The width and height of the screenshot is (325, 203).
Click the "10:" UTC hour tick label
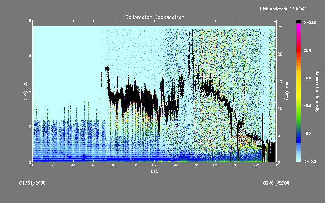pyautogui.click(x=134, y=165)
